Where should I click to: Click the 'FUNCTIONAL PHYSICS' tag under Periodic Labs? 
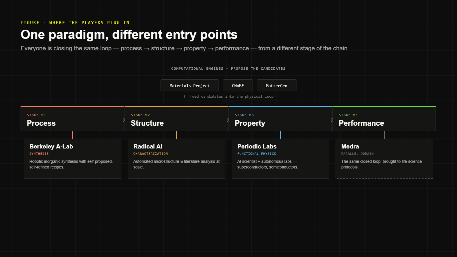point(257,154)
